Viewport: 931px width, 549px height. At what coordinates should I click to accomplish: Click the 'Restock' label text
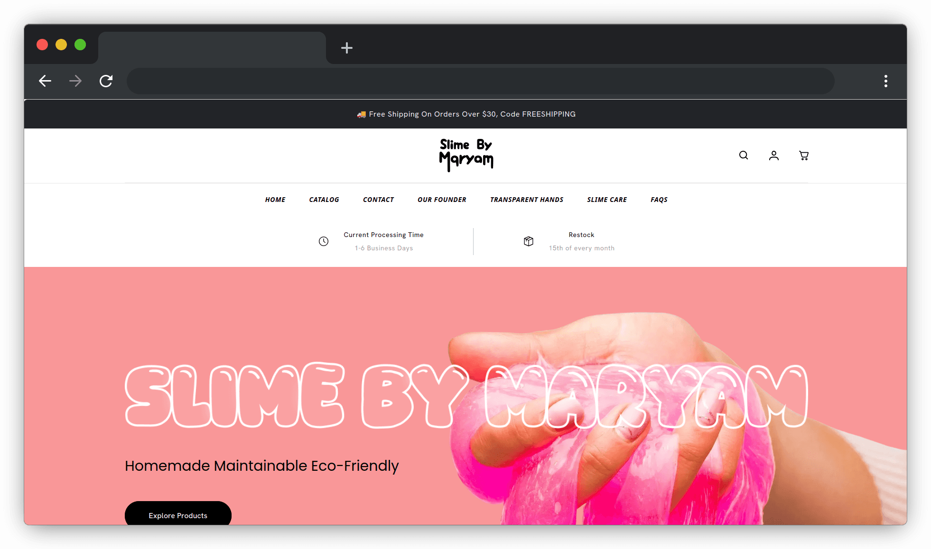pos(581,235)
